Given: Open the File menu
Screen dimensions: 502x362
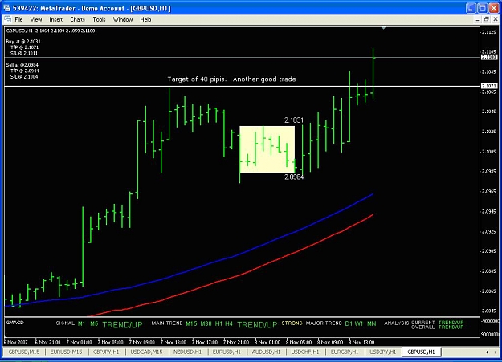Looking at the screenshot, I should [x=19, y=19].
